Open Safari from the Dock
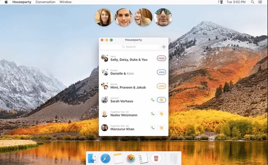This screenshot has width=268, height=165. (x=106, y=158)
